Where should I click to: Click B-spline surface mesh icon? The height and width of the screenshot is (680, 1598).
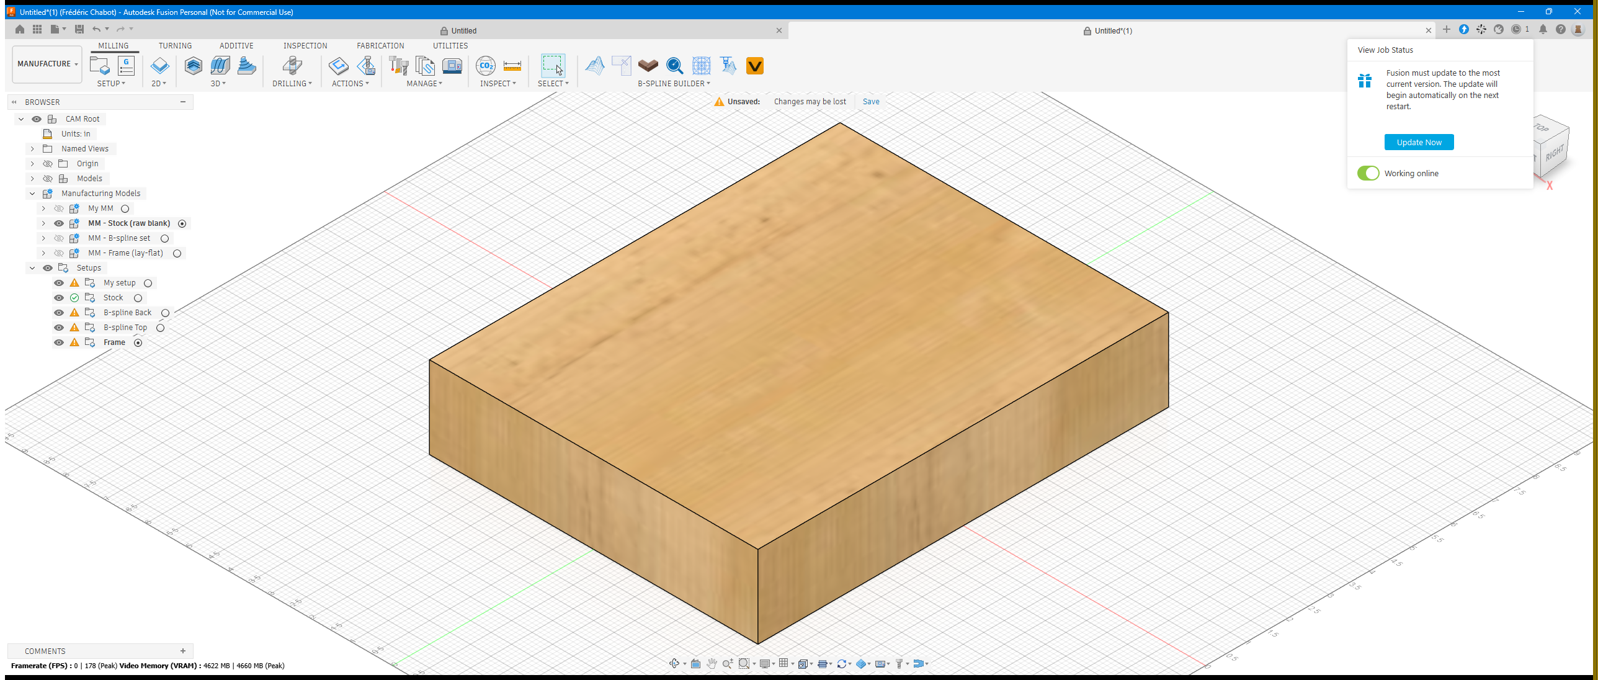(595, 65)
